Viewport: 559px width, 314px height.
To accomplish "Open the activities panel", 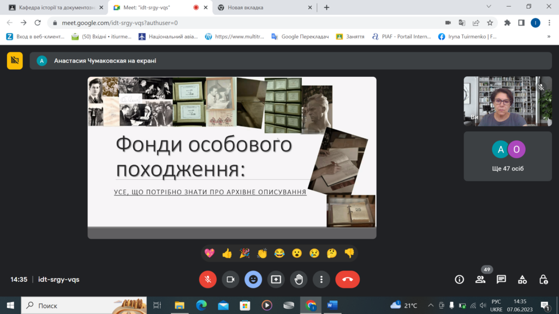I will tap(522, 279).
